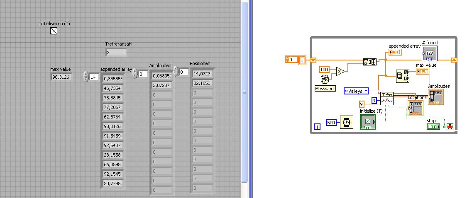
Task: Click the Amplituden index field showing 0
Action: (x=143, y=74)
